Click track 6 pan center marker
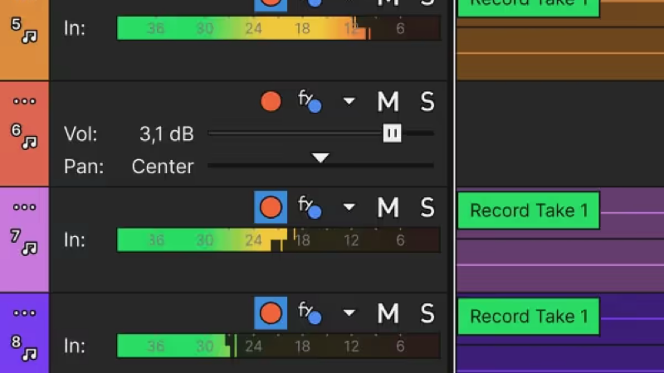 [x=320, y=157]
